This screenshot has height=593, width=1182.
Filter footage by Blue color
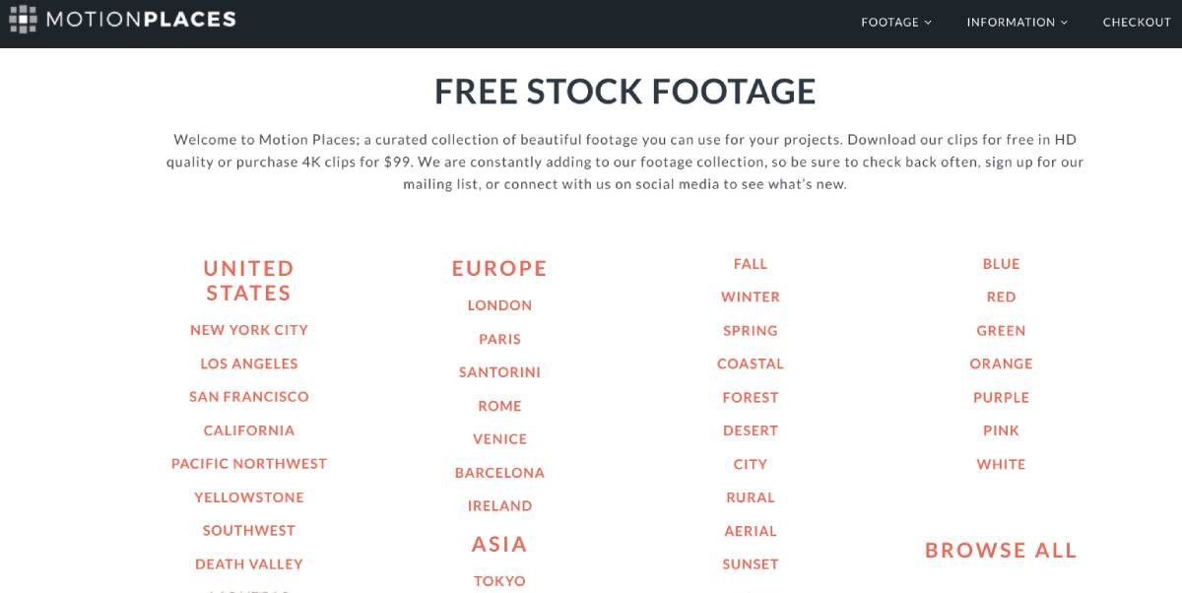pyautogui.click(x=1001, y=264)
